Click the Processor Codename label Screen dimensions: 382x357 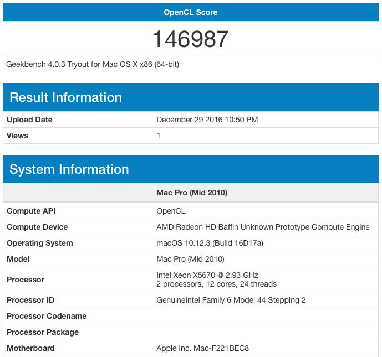tap(47, 316)
